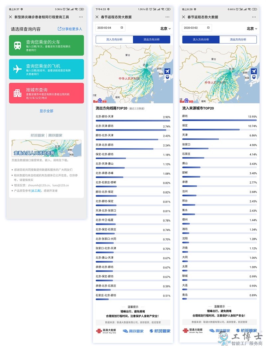Toggle train mode on the right map

254,77
